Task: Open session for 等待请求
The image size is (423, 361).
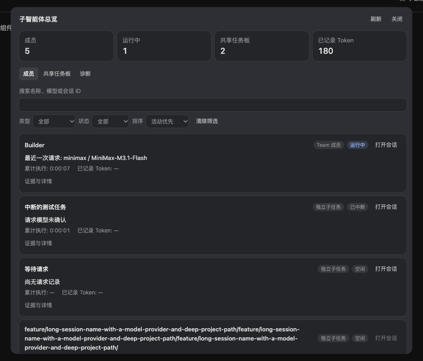Action: click(x=386, y=269)
